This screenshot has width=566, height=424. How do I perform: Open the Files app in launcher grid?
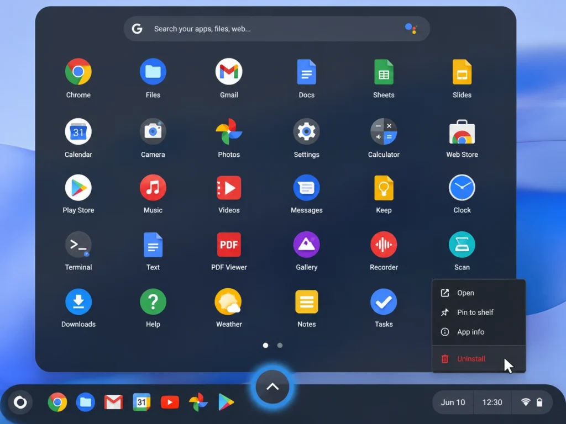153,71
